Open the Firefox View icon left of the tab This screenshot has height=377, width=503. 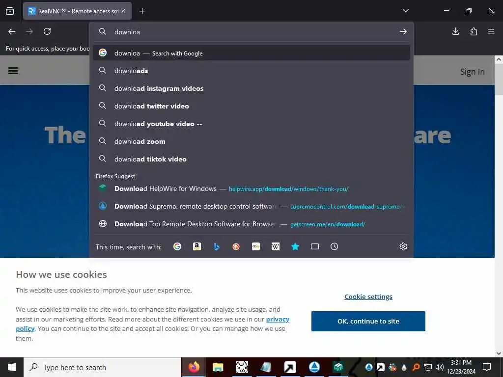10,11
